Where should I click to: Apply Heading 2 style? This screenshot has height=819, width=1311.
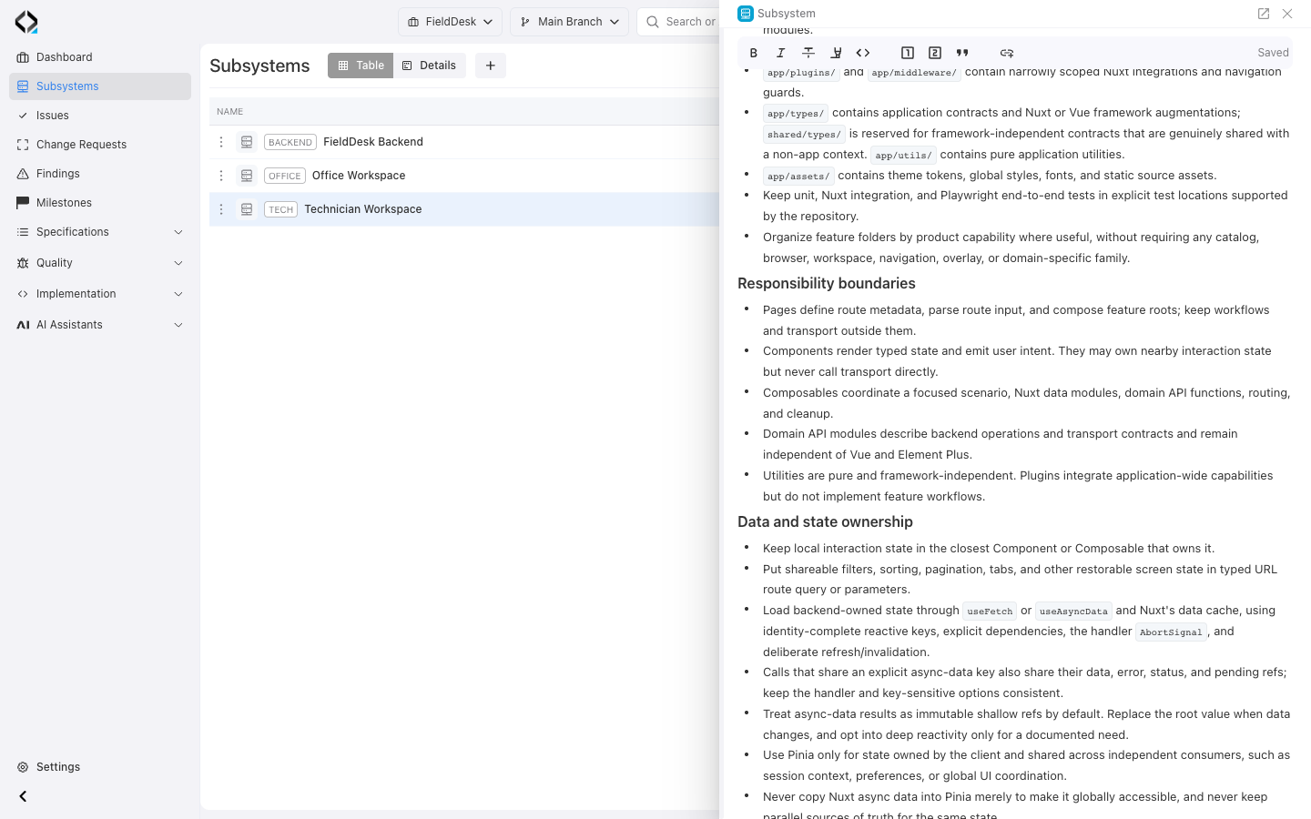(935, 53)
